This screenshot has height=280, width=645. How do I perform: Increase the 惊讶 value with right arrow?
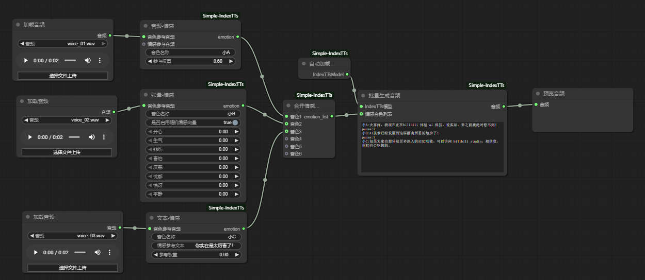pyautogui.click(x=237, y=185)
